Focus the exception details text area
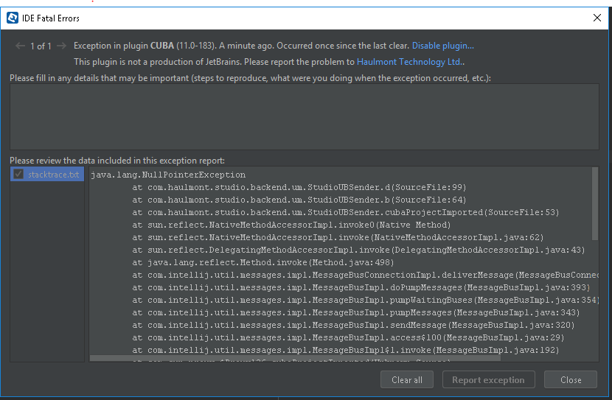The image size is (612, 400). tap(304, 116)
